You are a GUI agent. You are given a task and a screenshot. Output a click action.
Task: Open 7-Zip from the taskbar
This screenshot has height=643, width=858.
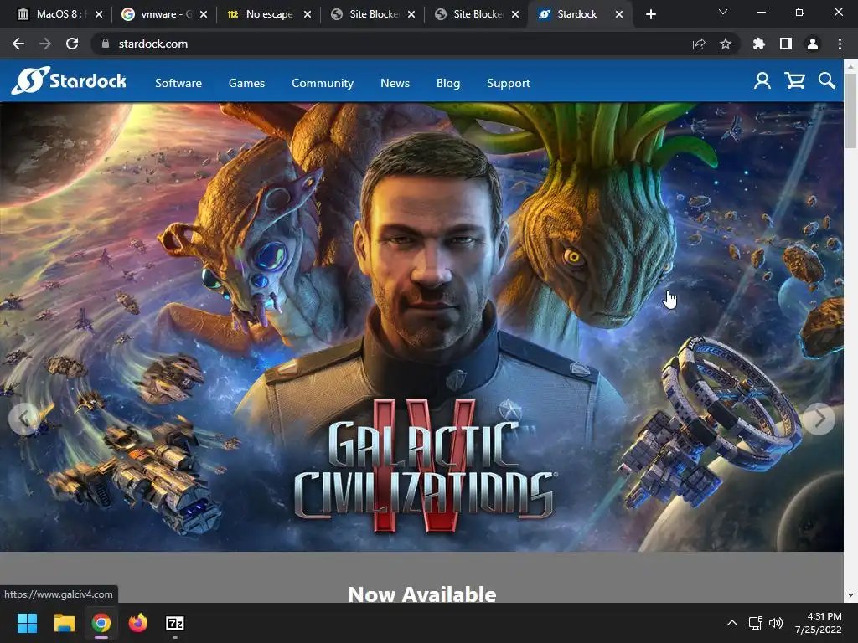pos(175,623)
